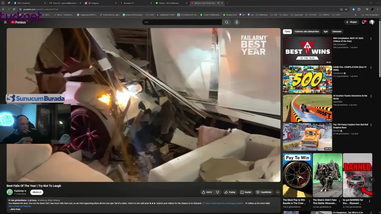Click the YouTube search input field

tap(182, 22)
